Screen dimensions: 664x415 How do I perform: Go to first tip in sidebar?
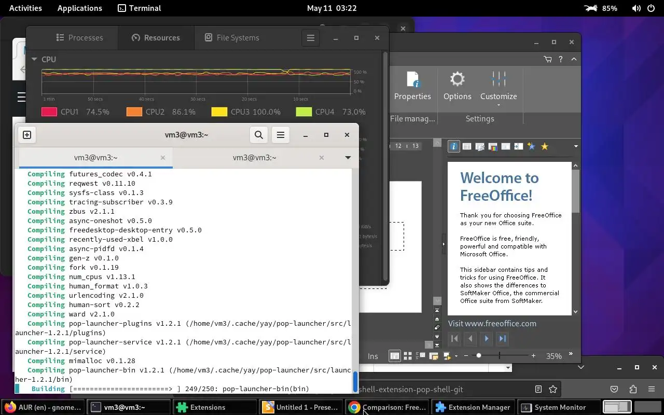pos(454,338)
